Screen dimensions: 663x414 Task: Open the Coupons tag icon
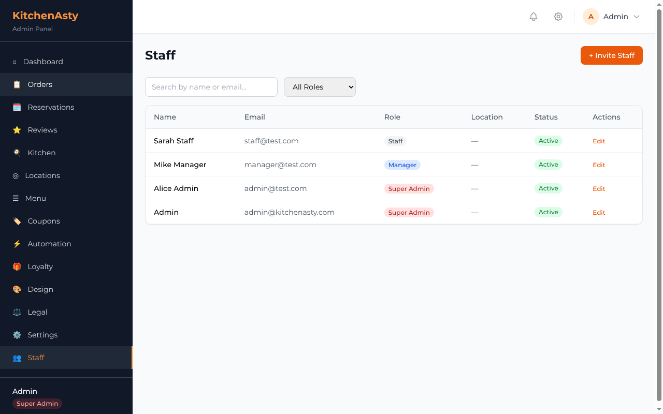tap(17, 221)
